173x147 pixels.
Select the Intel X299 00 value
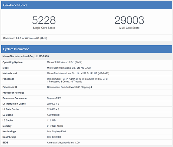(x=54, y=137)
